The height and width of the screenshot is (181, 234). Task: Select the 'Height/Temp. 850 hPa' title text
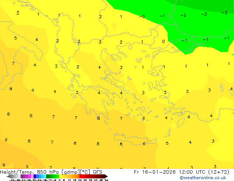click(x=29, y=172)
